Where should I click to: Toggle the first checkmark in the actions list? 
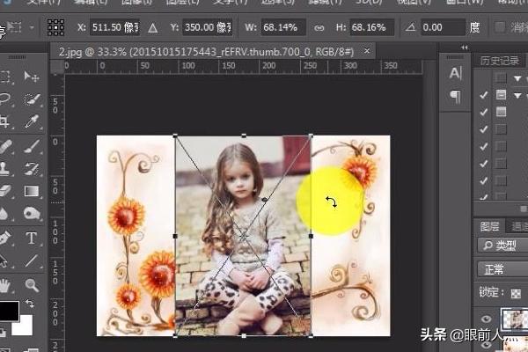pos(483,95)
